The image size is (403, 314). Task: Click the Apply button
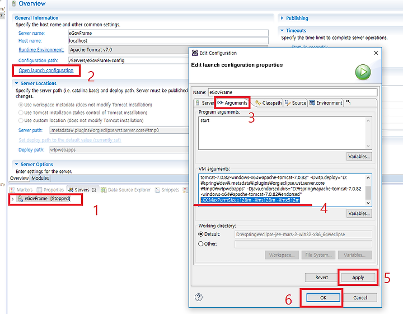tap(358, 278)
